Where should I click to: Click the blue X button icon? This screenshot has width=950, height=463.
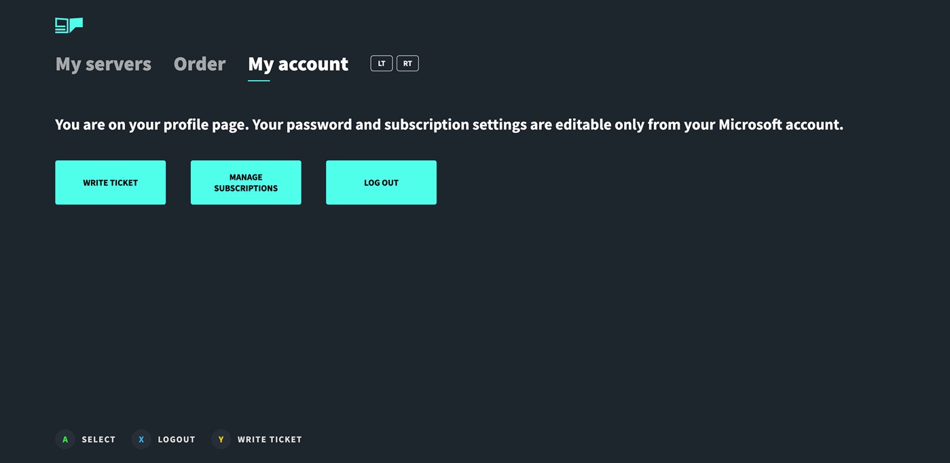[141, 440]
